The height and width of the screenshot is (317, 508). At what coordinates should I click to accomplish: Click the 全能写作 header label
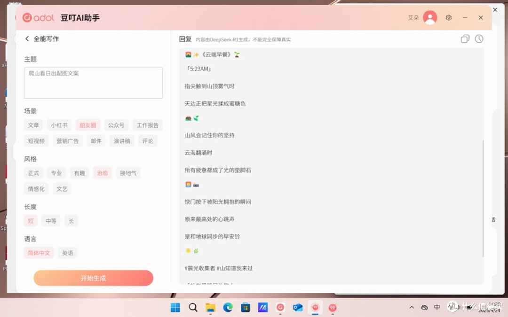click(46, 39)
